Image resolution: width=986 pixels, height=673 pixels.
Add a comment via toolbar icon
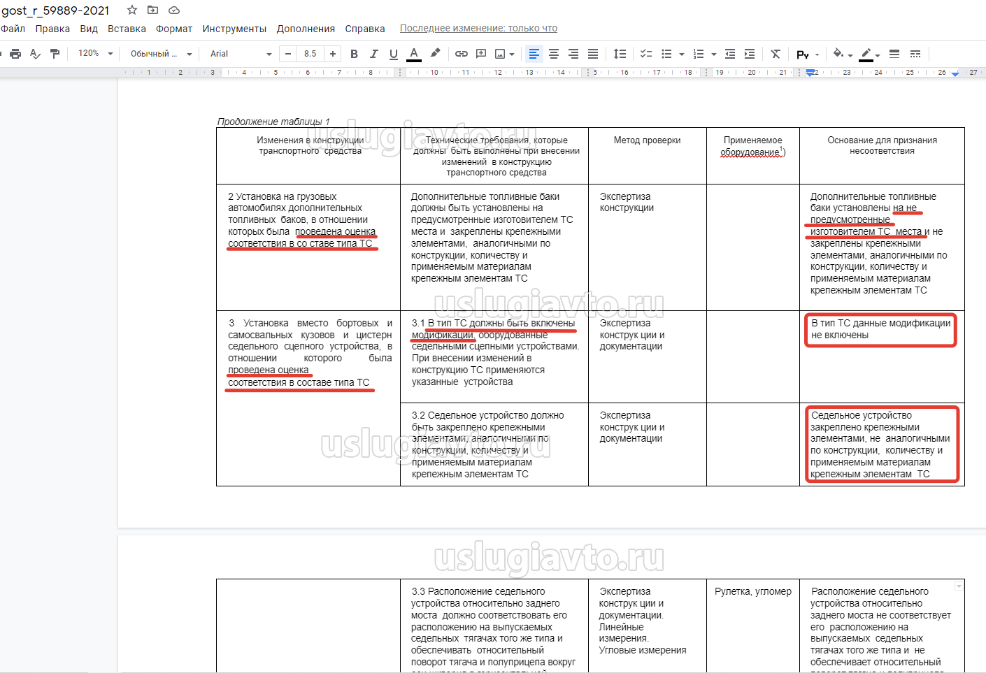pyautogui.click(x=481, y=54)
